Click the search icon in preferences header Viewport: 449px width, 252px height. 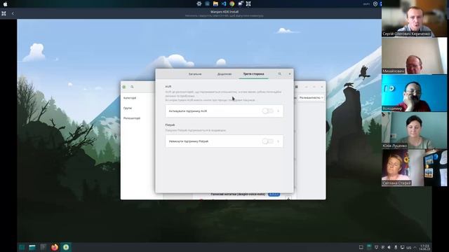tap(280, 74)
